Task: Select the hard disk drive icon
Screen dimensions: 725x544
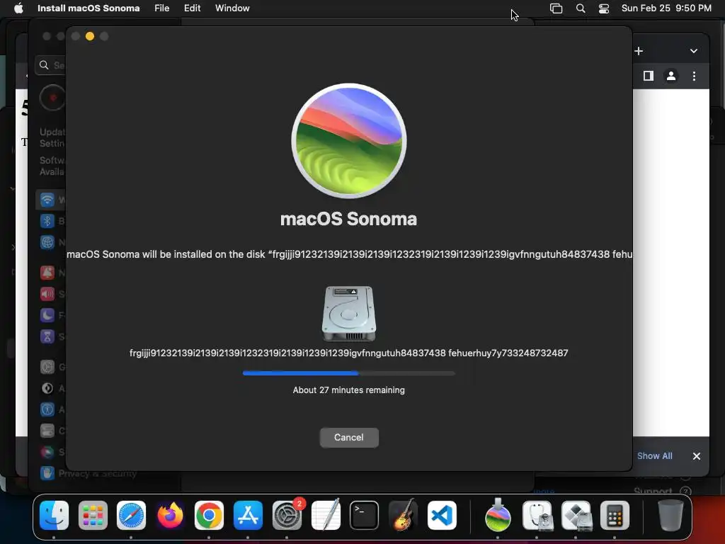Action: pos(348,313)
